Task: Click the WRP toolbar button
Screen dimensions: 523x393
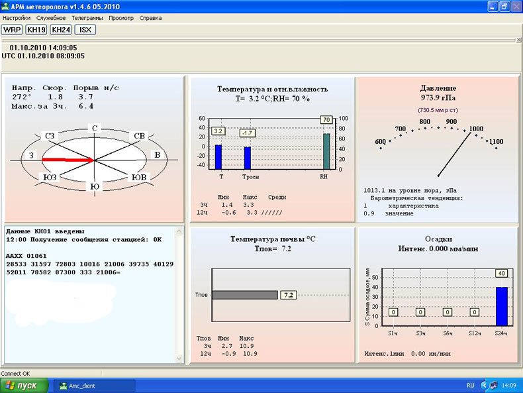Action: coord(12,30)
